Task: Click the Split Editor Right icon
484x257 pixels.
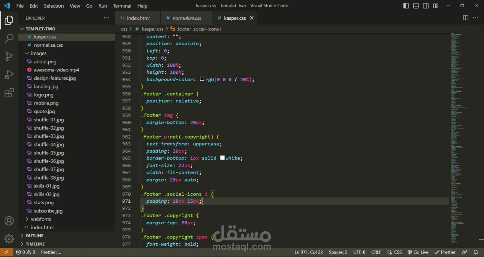Action: click(x=465, y=18)
